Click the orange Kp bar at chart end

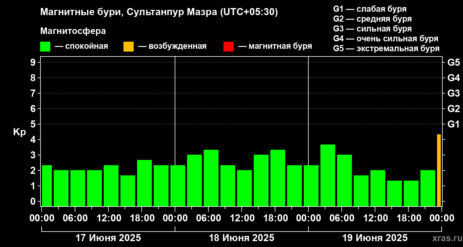click(x=439, y=170)
